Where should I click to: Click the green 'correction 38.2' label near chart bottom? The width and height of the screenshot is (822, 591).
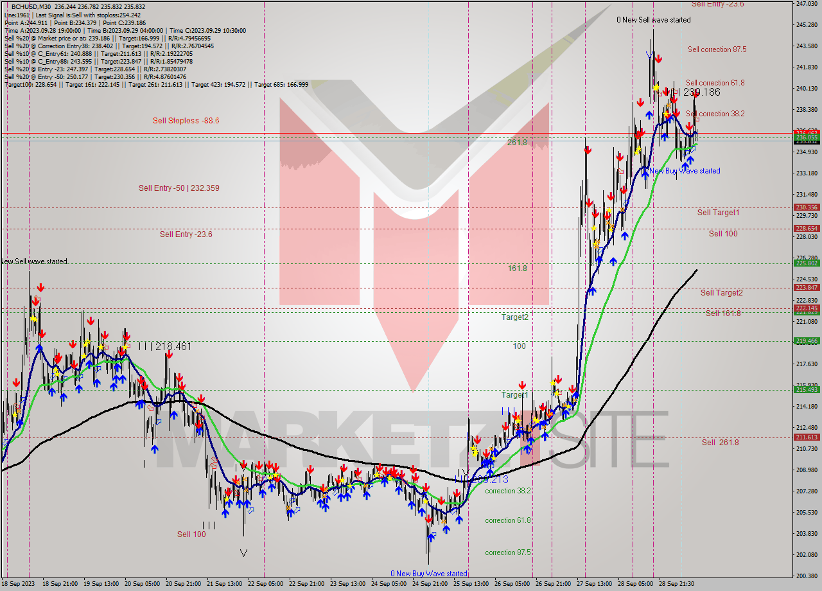pyautogui.click(x=507, y=491)
